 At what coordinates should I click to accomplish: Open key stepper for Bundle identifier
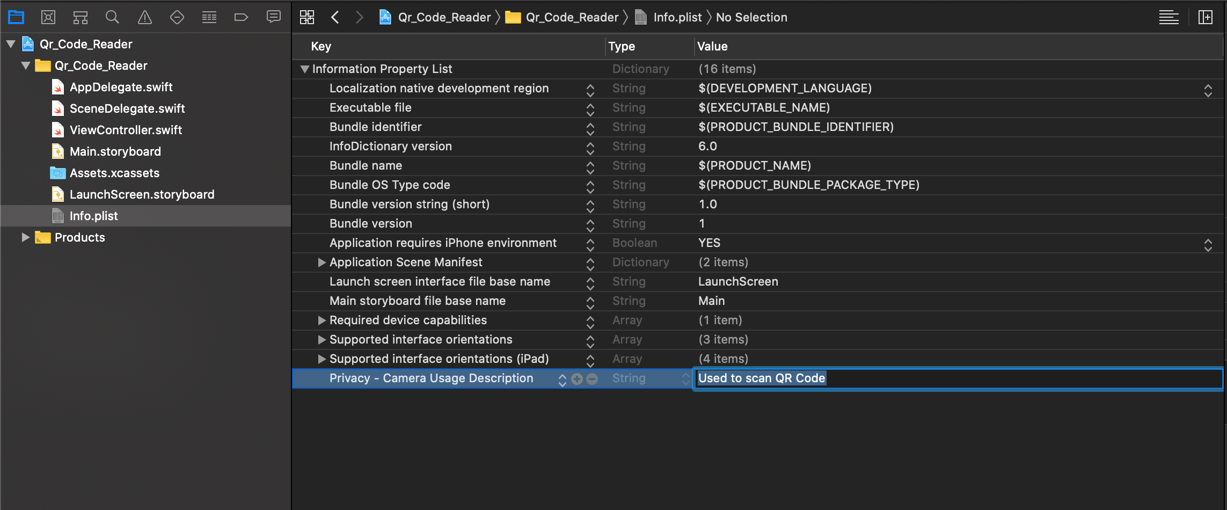click(590, 128)
